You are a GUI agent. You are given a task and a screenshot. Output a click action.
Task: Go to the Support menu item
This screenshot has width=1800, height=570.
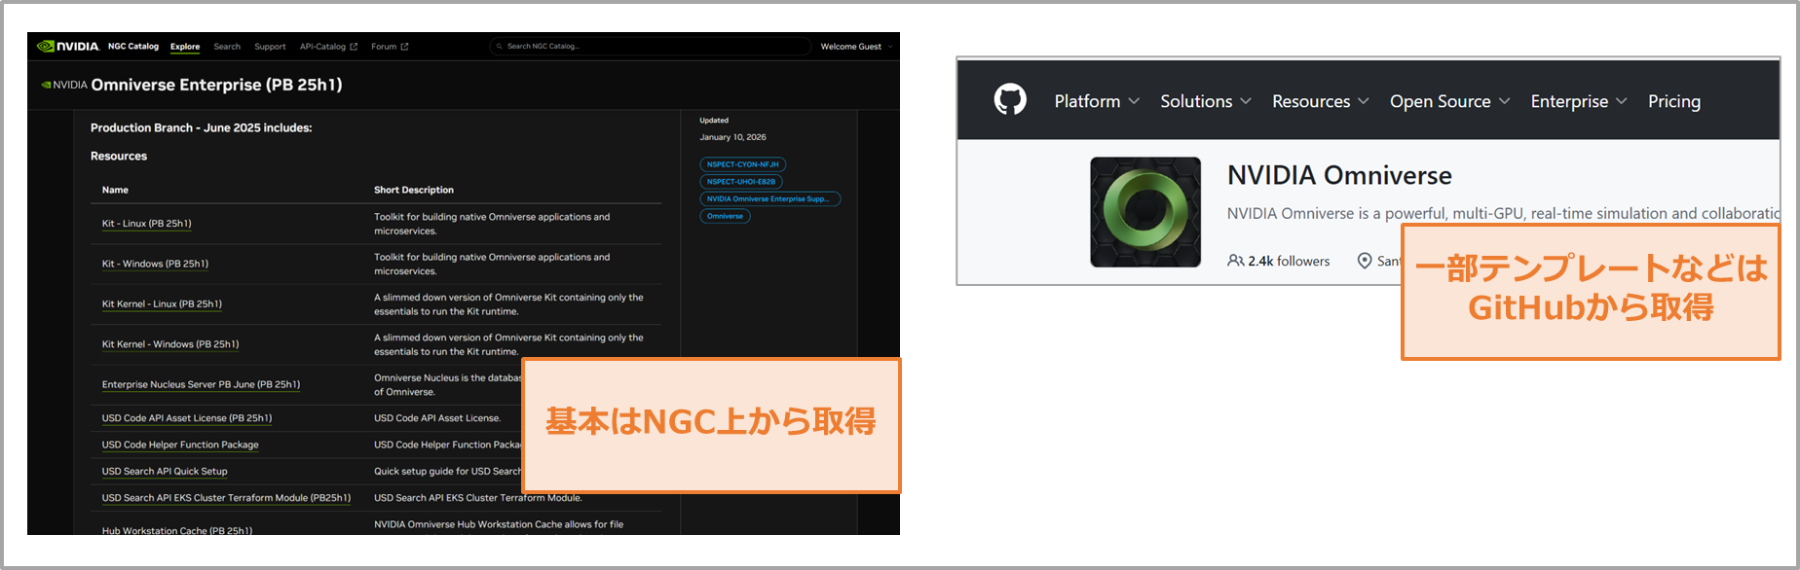(270, 47)
